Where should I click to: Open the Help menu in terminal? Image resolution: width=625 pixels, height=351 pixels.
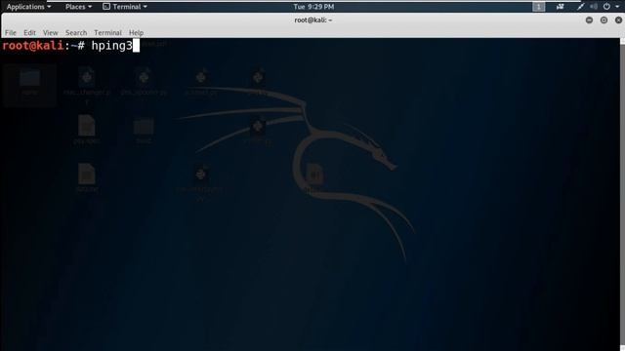136,32
